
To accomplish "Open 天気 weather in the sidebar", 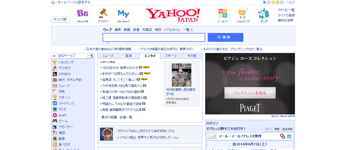I will point(62,92).
